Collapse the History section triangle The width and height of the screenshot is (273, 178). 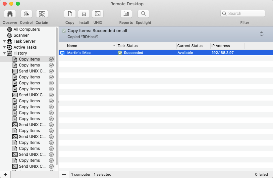pyautogui.click(x=4, y=53)
